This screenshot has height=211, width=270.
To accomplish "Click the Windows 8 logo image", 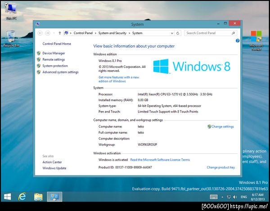I will tap(192, 66).
